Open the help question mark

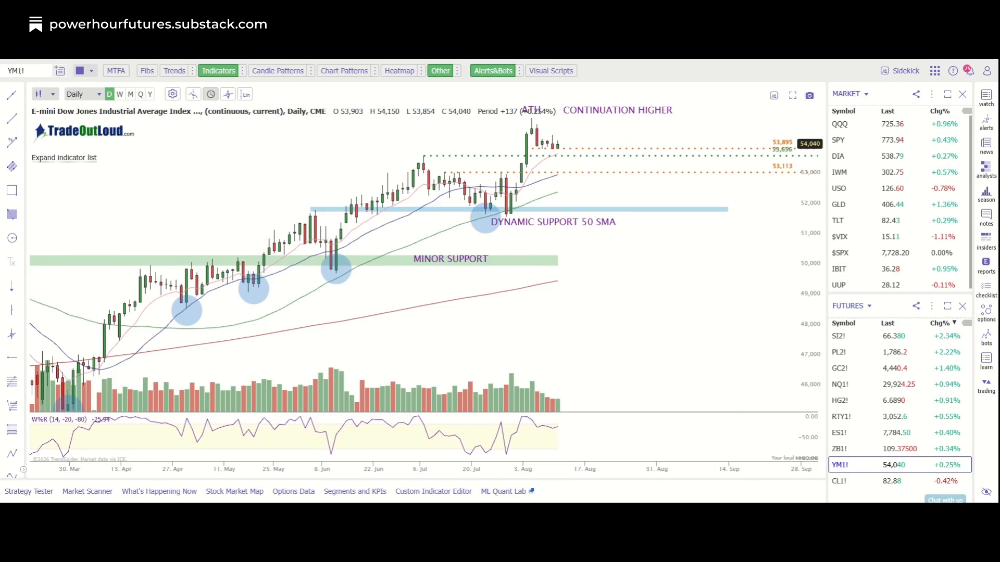pos(953,71)
